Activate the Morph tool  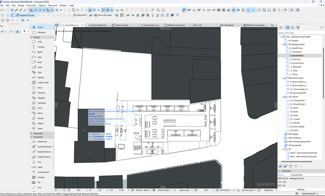point(40,119)
